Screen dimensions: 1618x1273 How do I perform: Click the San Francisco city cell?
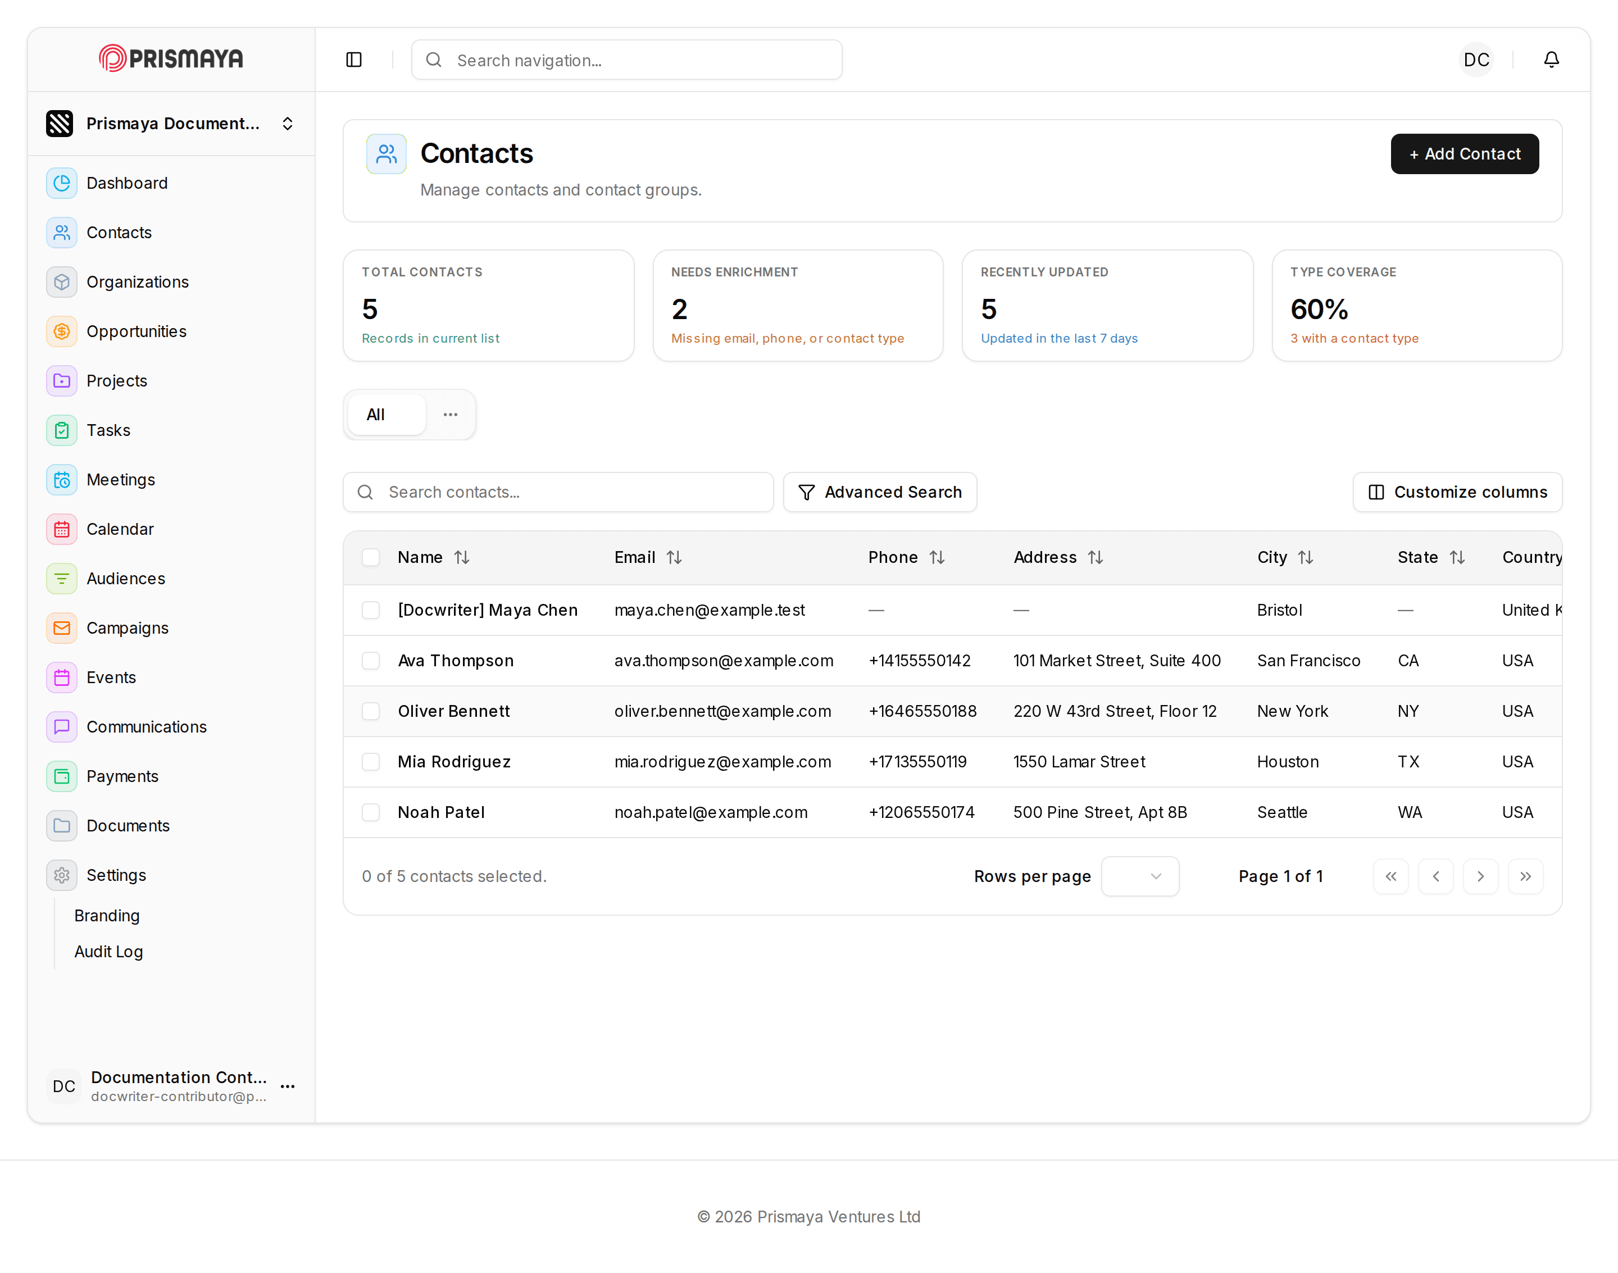pyautogui.click(x=1308, y=661)
